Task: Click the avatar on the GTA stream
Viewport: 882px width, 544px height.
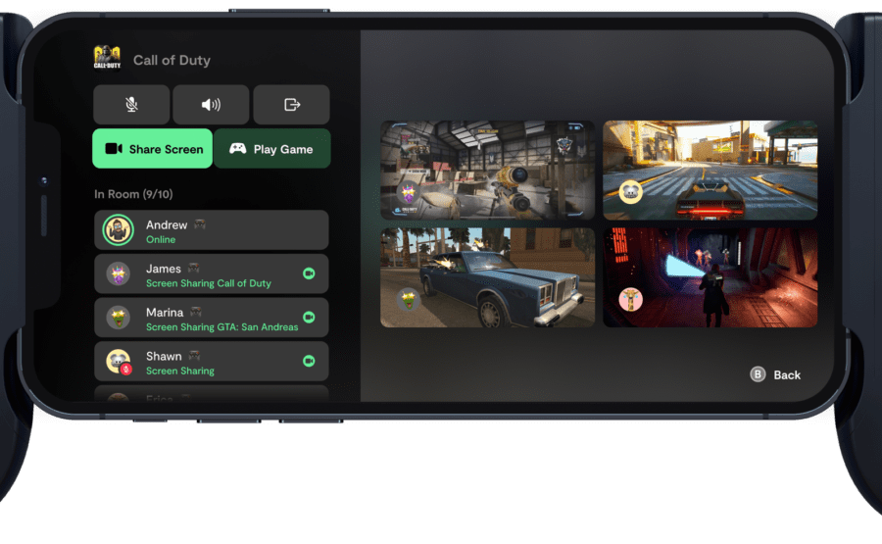Action: pyautogui.click(x=409, y=300)
